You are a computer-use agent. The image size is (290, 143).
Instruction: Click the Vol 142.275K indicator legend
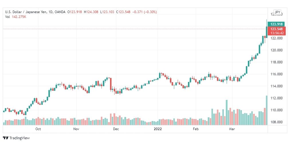click(x=15, y=17)
